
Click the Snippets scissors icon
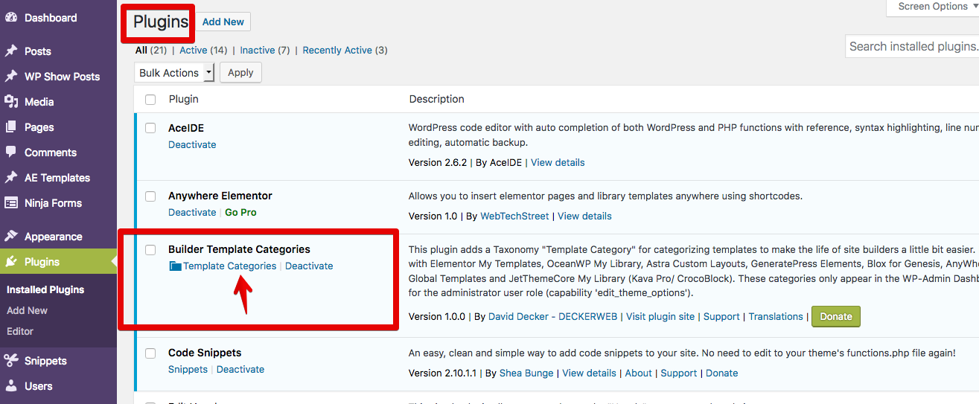tap(11, 361)
